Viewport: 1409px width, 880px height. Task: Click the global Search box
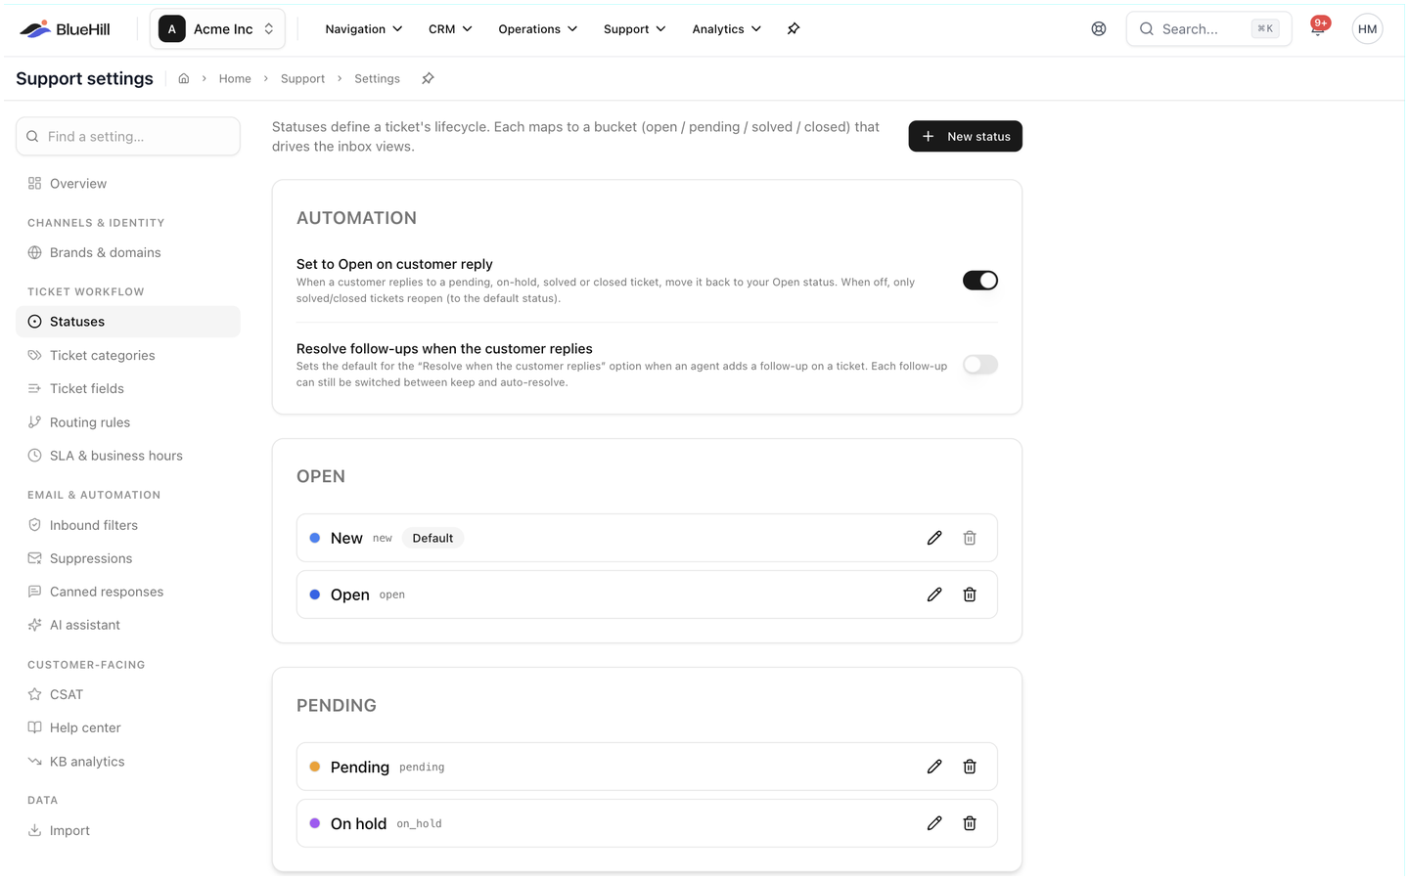pyautogui.click(x=1208, y=28)
